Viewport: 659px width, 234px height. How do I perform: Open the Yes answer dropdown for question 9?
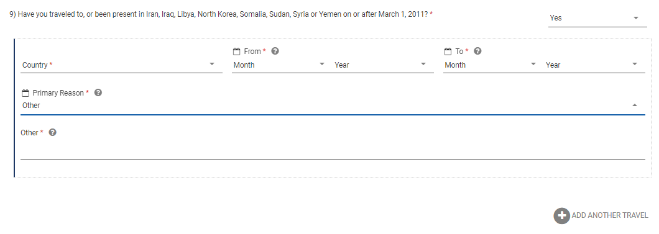(597, 18)
